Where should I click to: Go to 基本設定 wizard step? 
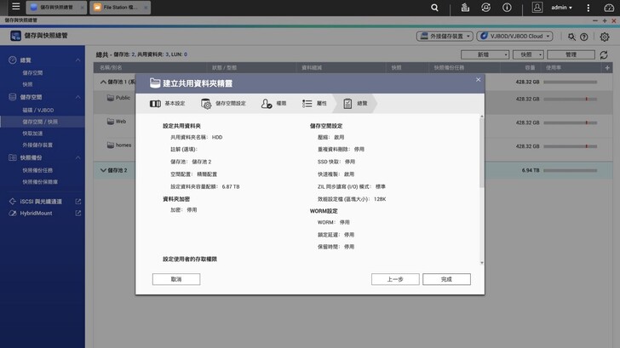167,104
